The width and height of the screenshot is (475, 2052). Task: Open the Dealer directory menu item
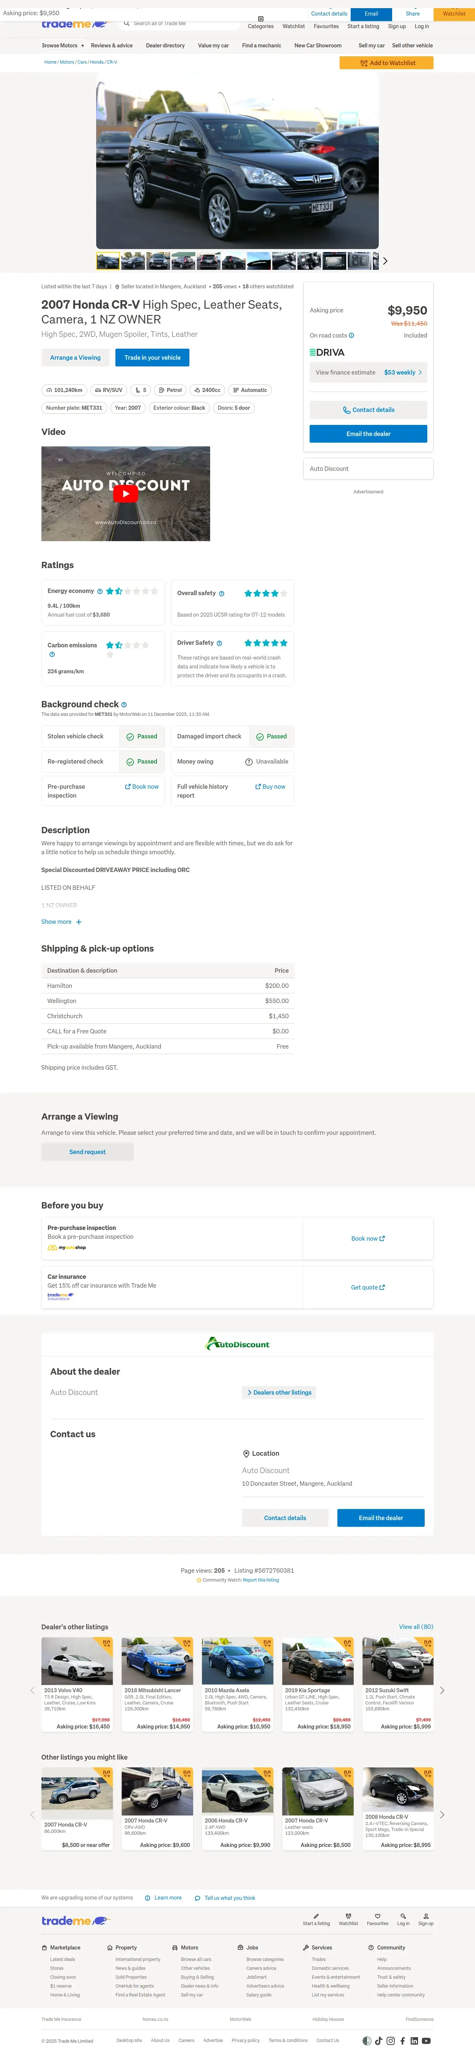165,46
